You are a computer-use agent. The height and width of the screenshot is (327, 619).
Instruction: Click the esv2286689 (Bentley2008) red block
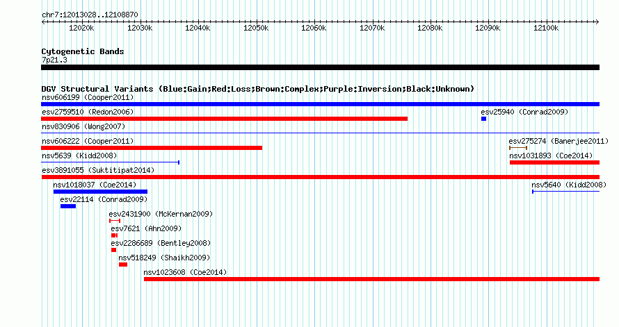pyautogui.click(x=113, y=250)
